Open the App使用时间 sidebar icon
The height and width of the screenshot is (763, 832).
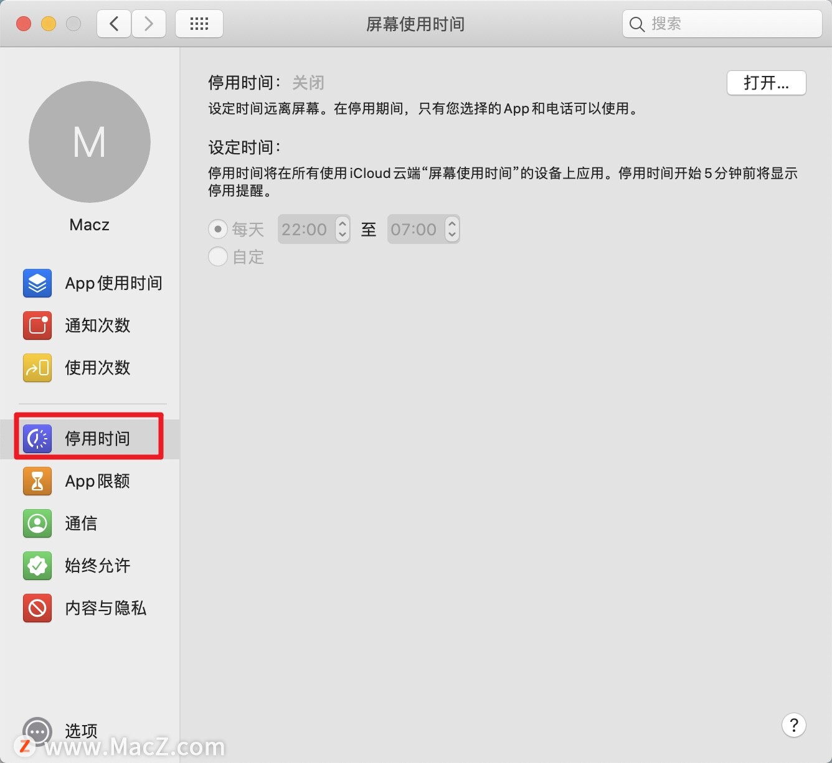[x=37, y=283]
